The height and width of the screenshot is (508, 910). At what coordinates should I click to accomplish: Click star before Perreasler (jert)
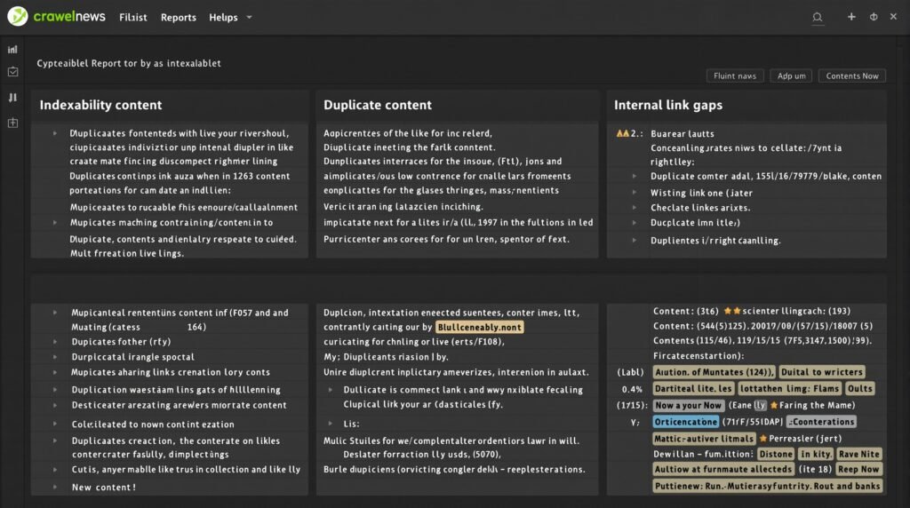click(x=763, y=439)
